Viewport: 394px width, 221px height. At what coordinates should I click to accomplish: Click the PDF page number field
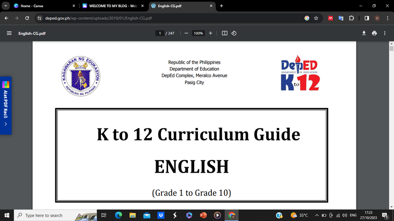[x=160, y=34]
